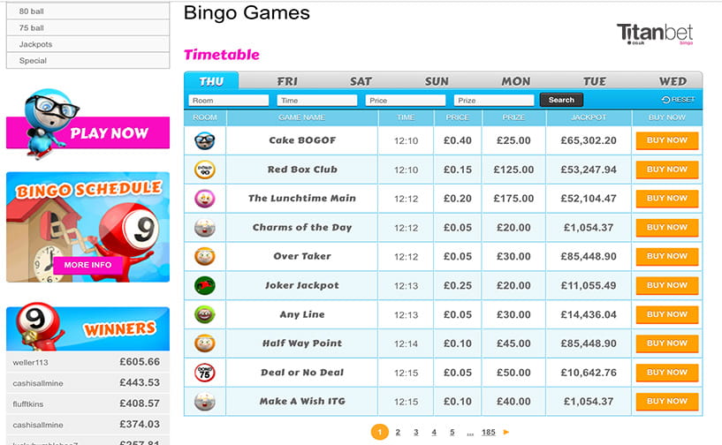Select the WED day tab

pos(673,81)
